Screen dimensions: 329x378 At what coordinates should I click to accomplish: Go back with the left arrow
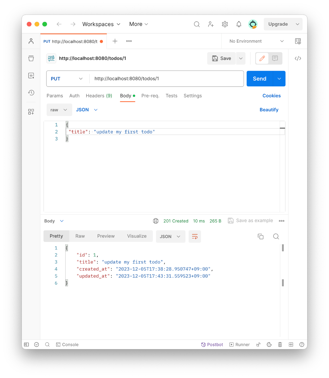click(x=59, y=24)
